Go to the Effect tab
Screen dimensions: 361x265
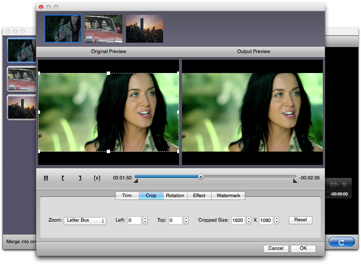coord(199,195)
